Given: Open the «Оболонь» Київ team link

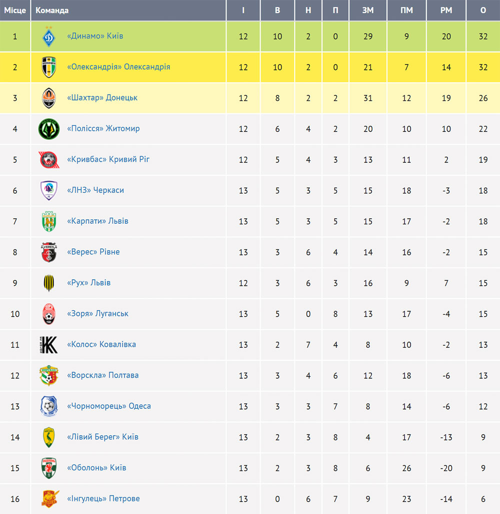Looking at the screenshot, I should pos(96,468).
